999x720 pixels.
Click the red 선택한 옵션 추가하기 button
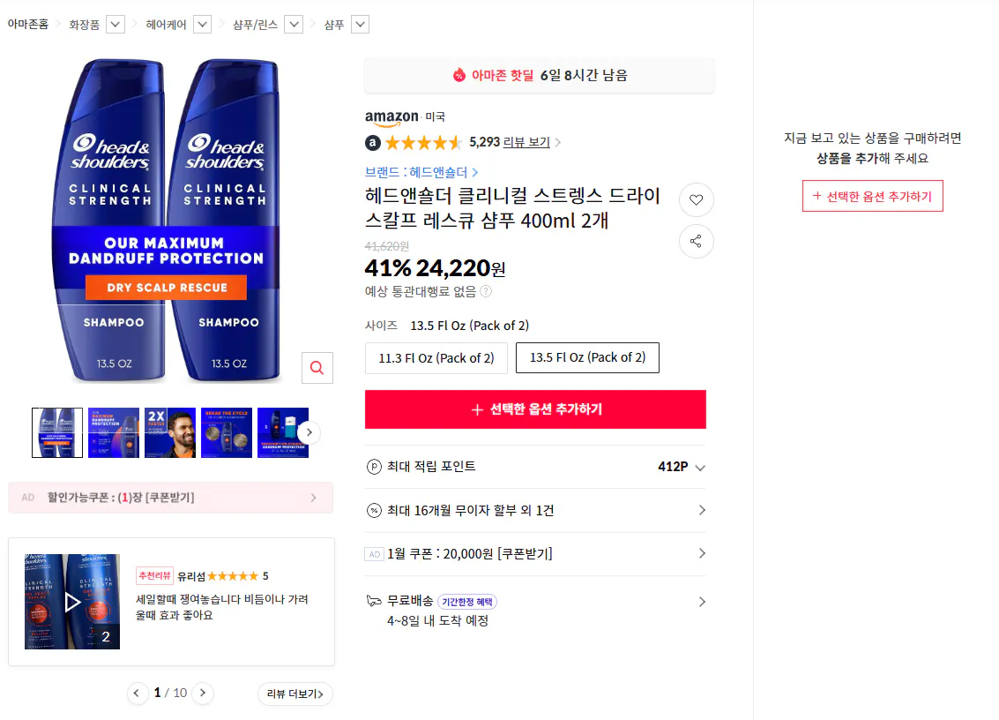coord(535,409)
